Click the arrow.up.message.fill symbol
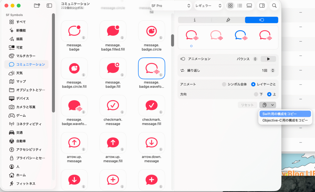The image size is (315, 192). click(x=113, y=143)
